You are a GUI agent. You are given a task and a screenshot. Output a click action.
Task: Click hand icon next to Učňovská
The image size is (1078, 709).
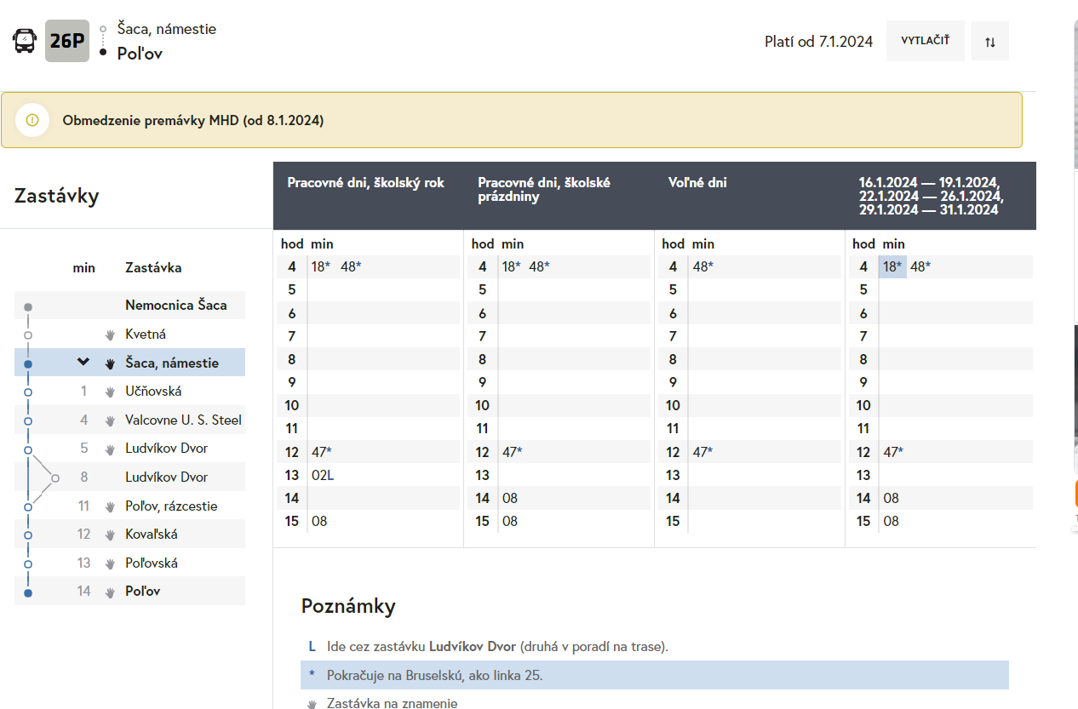(110, 392)
